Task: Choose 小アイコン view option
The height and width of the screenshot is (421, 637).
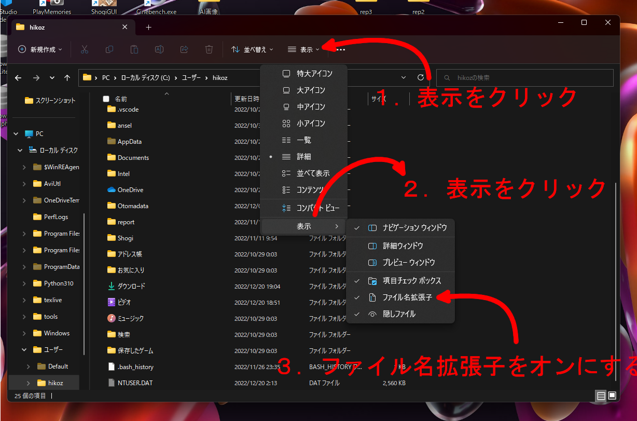Action: point(303,123)
